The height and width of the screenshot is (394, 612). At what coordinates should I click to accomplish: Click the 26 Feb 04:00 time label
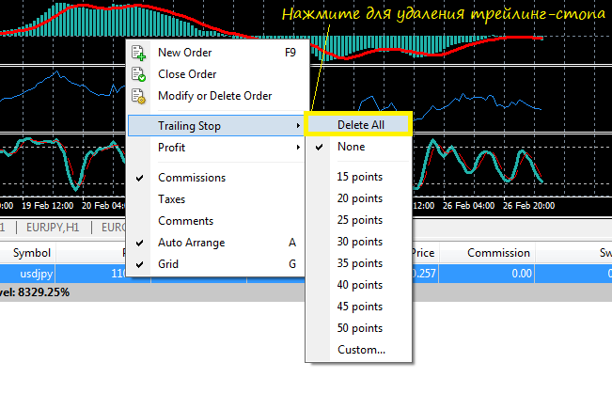click(x=468, y=206)
